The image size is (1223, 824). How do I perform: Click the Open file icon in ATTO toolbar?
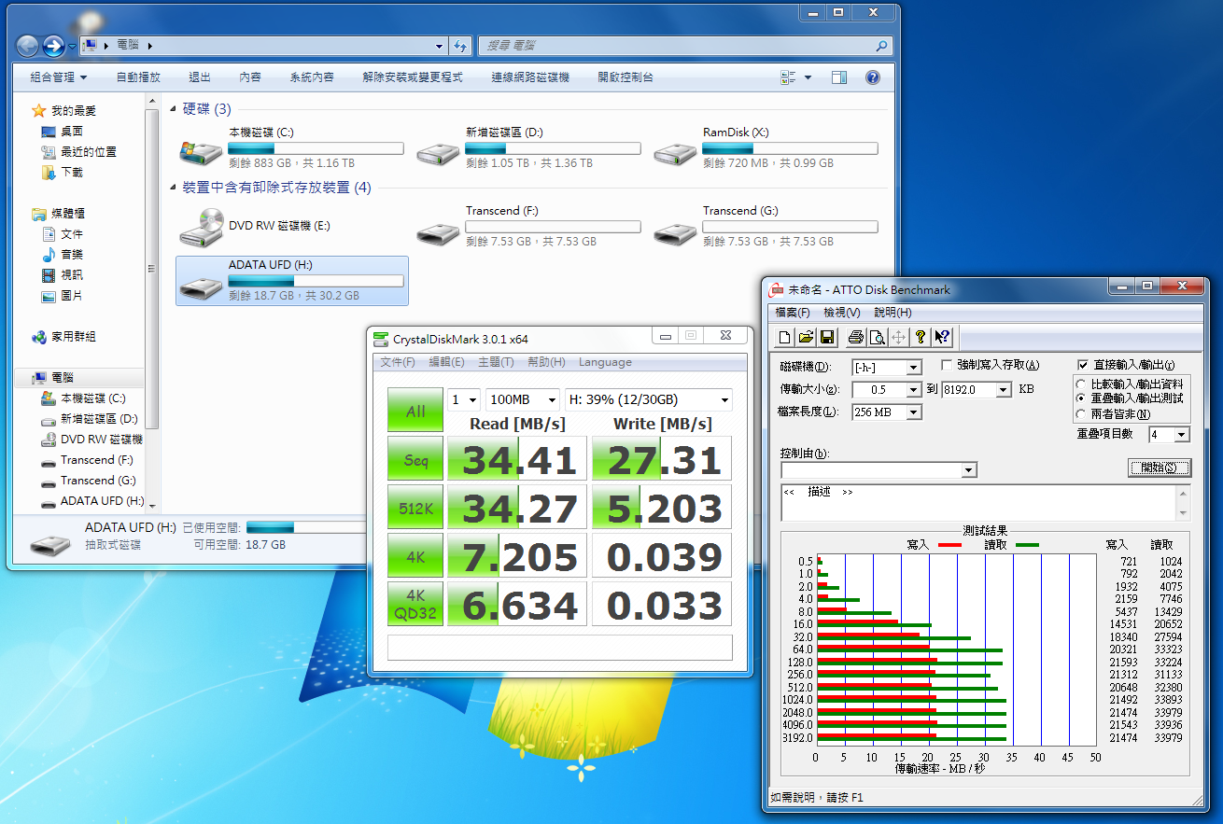point(806,337)
